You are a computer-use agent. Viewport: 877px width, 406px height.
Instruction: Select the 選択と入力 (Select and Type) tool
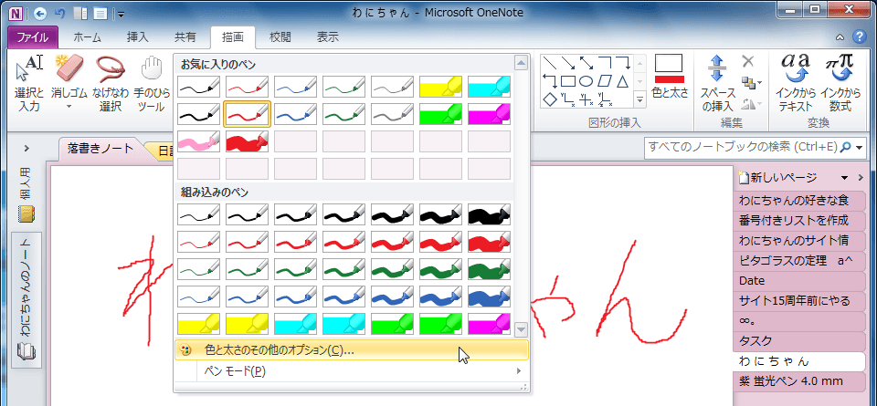click(x=28, y=84)
